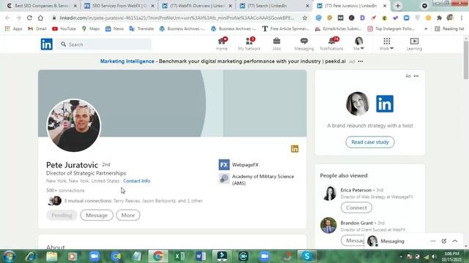The image size is (469, 263).
Task: Open sidebar ad options ellipsis
Action: tap(416, 76)
